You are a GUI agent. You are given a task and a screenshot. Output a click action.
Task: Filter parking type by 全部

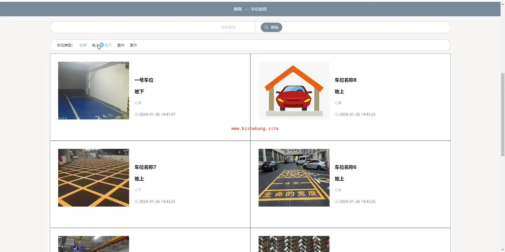(x=83, y=45)
